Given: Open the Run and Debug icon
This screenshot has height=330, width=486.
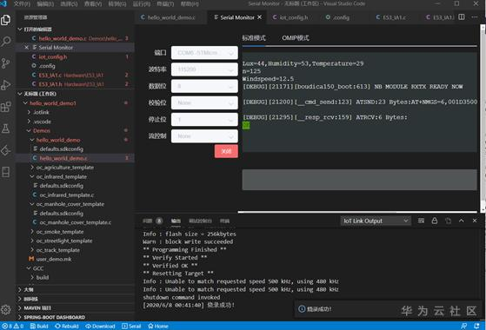Looking at the screenshot, I should pos(6,85).
